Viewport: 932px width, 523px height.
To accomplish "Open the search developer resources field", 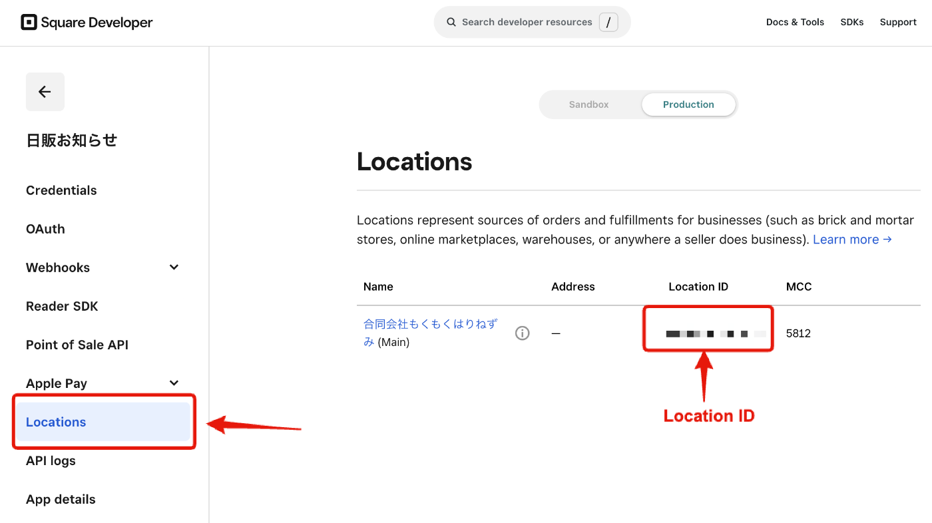I will click(531, 21).
